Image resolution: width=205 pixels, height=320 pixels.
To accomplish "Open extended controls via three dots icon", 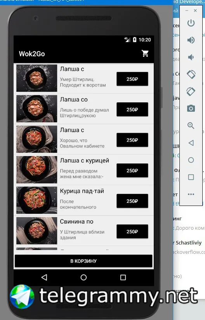I will point(191,194).
